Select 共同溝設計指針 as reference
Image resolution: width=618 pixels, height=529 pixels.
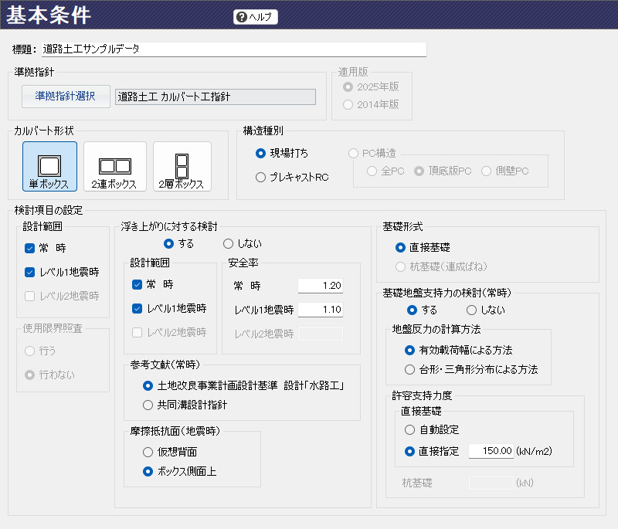[x=148, y=405]
